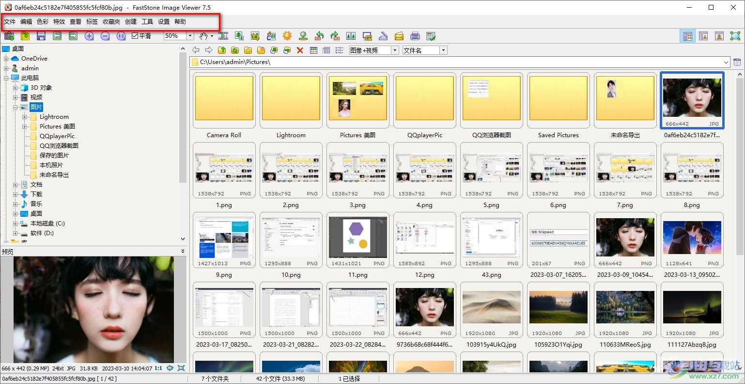
Task: Expand the Lightroom folder node
Action: pyautogui.click(x=25, y=117)
